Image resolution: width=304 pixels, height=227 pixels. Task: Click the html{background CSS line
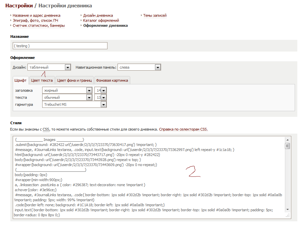click(x=87, y=155)
